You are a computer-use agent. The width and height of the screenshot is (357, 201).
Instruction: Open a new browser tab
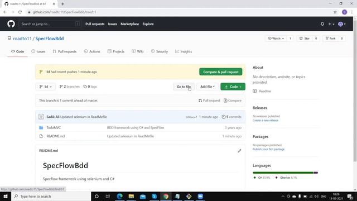[x=62, y=4]
